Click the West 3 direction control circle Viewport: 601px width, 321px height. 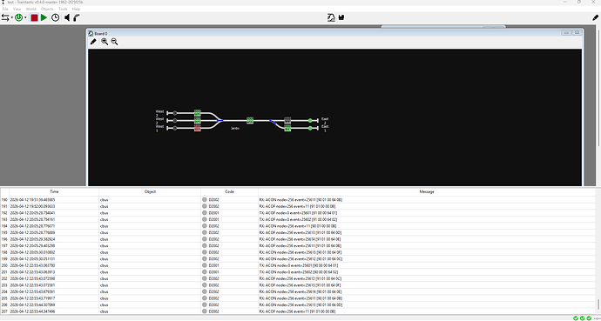point(175,113)
